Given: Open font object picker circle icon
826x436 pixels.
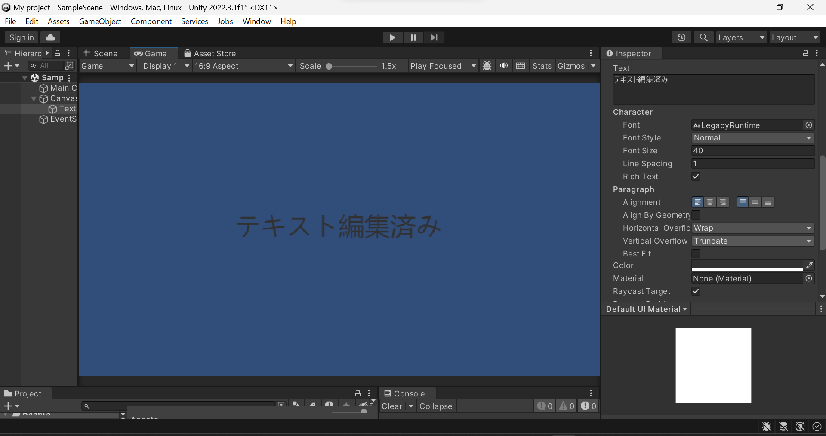Looking at the screenshot, I should [x=809, y=125].
